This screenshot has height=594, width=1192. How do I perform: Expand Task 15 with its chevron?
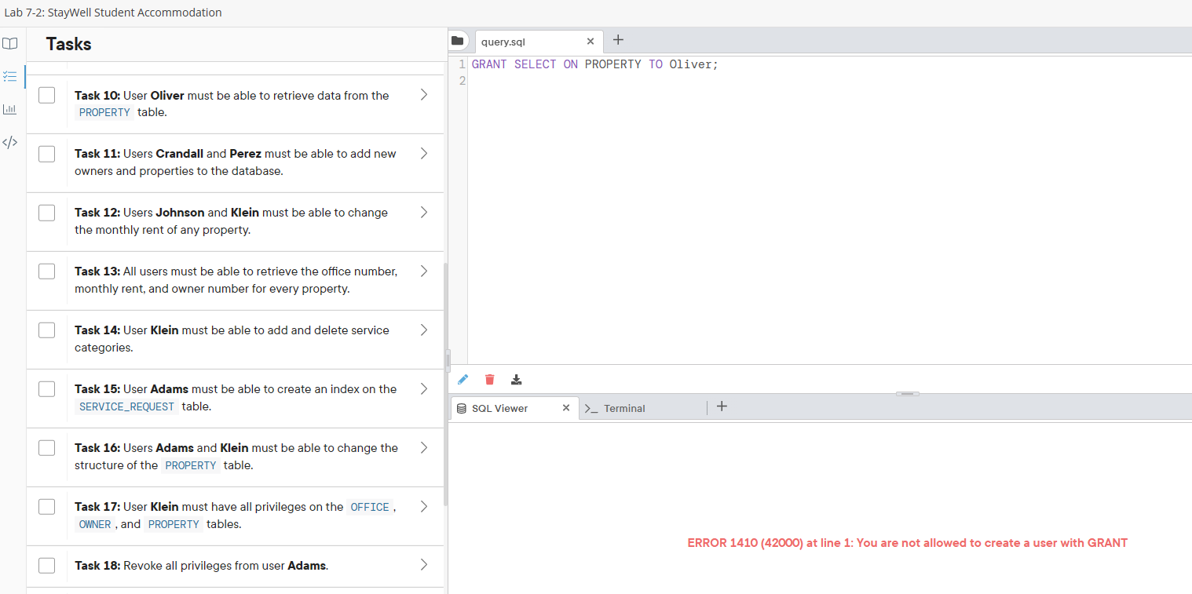click(x=424, y=389)
